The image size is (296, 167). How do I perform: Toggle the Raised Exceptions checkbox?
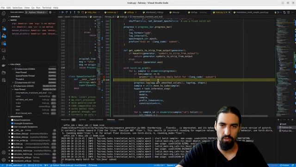click(12, 120)
